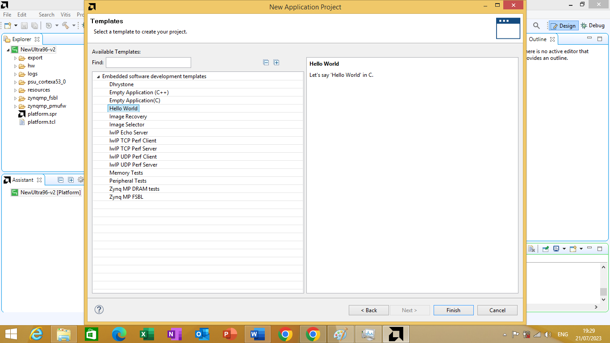
Task: Click the < Back button
Action: [x=369, y=310]
